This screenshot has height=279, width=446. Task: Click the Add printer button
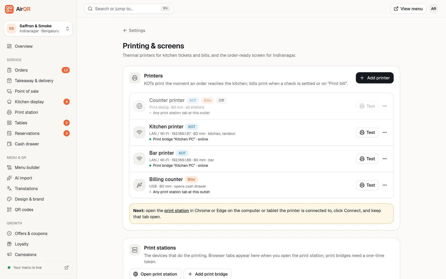[x=375, y=78]
